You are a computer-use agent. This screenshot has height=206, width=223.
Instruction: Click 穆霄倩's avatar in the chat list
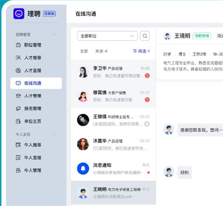coord(83,96)
